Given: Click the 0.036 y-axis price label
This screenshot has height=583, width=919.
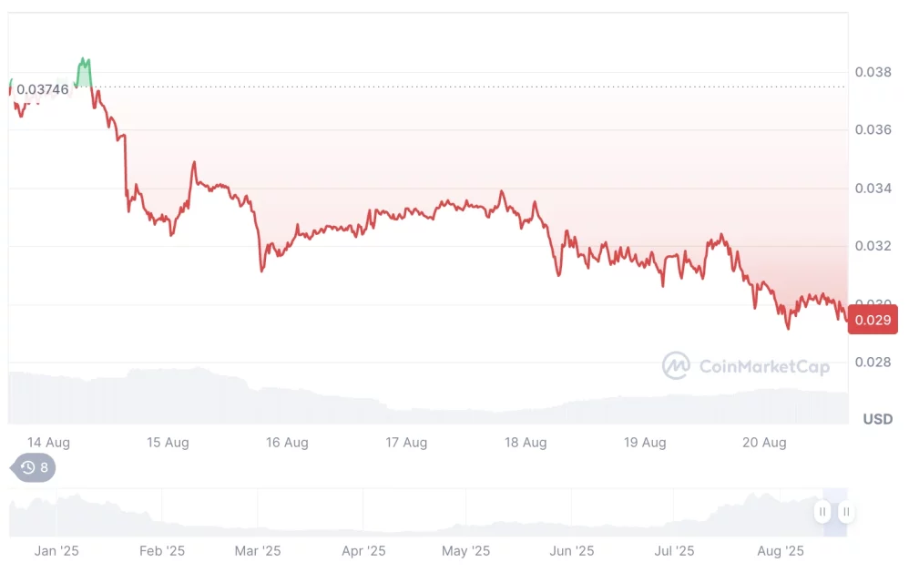Looking at the screenshot, I should [872, 130].
